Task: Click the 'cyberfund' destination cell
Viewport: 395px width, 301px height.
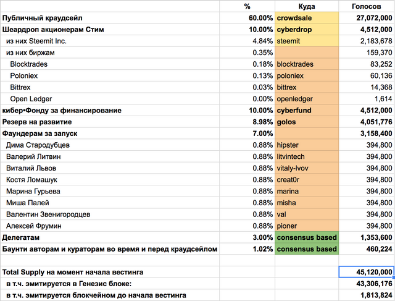Action: [x=307, y=111]
